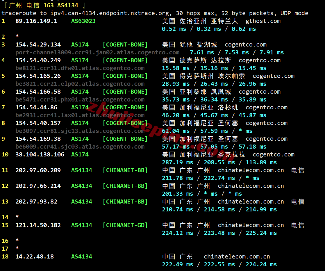Select the IP 202.97.93.82 at hop 13
325x271 pixels.
(x=36, y=202)
